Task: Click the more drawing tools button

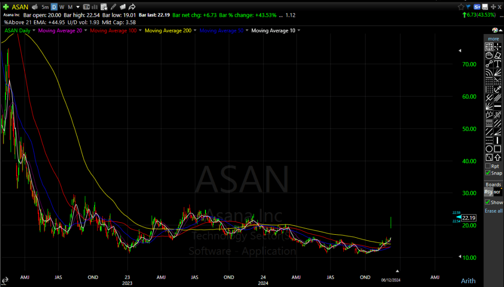Action: tap(494, 38)
